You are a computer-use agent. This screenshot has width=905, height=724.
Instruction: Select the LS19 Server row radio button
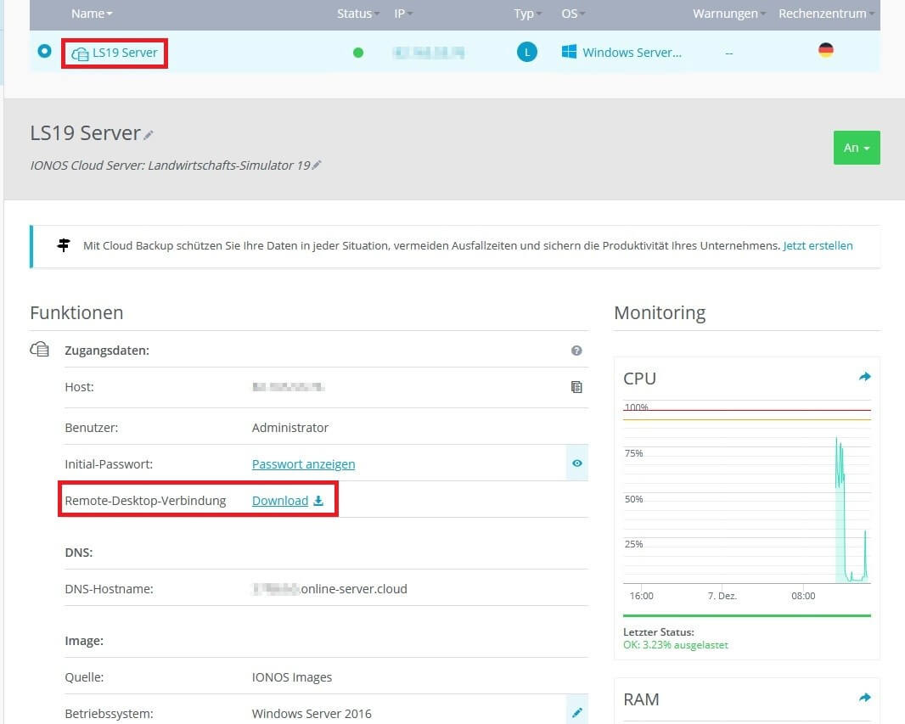coord(44,51)
